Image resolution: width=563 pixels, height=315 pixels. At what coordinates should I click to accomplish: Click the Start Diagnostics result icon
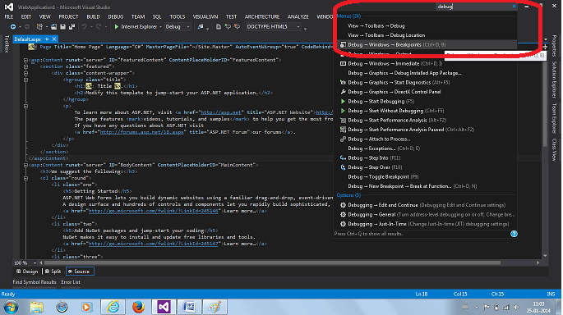(343, 82)
